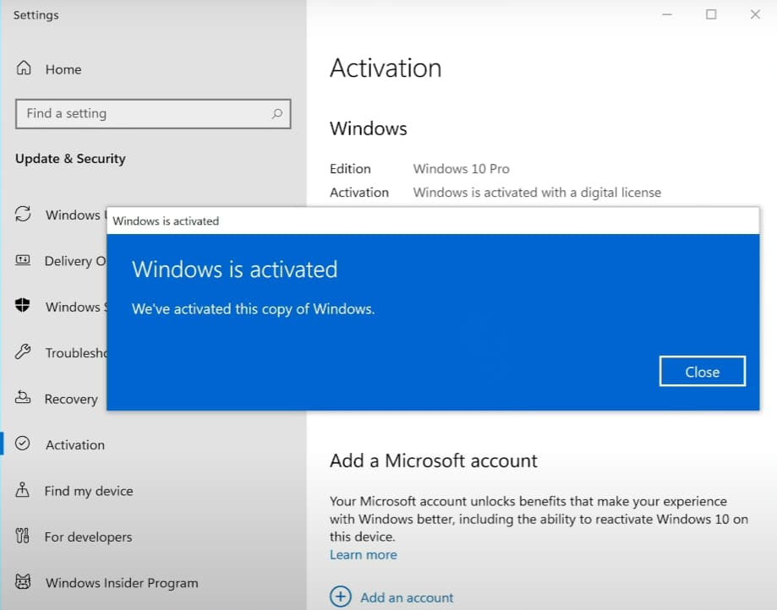Click the Home icon in sidebar
This screenshot has width=777, height=610.
pos(24,69)
